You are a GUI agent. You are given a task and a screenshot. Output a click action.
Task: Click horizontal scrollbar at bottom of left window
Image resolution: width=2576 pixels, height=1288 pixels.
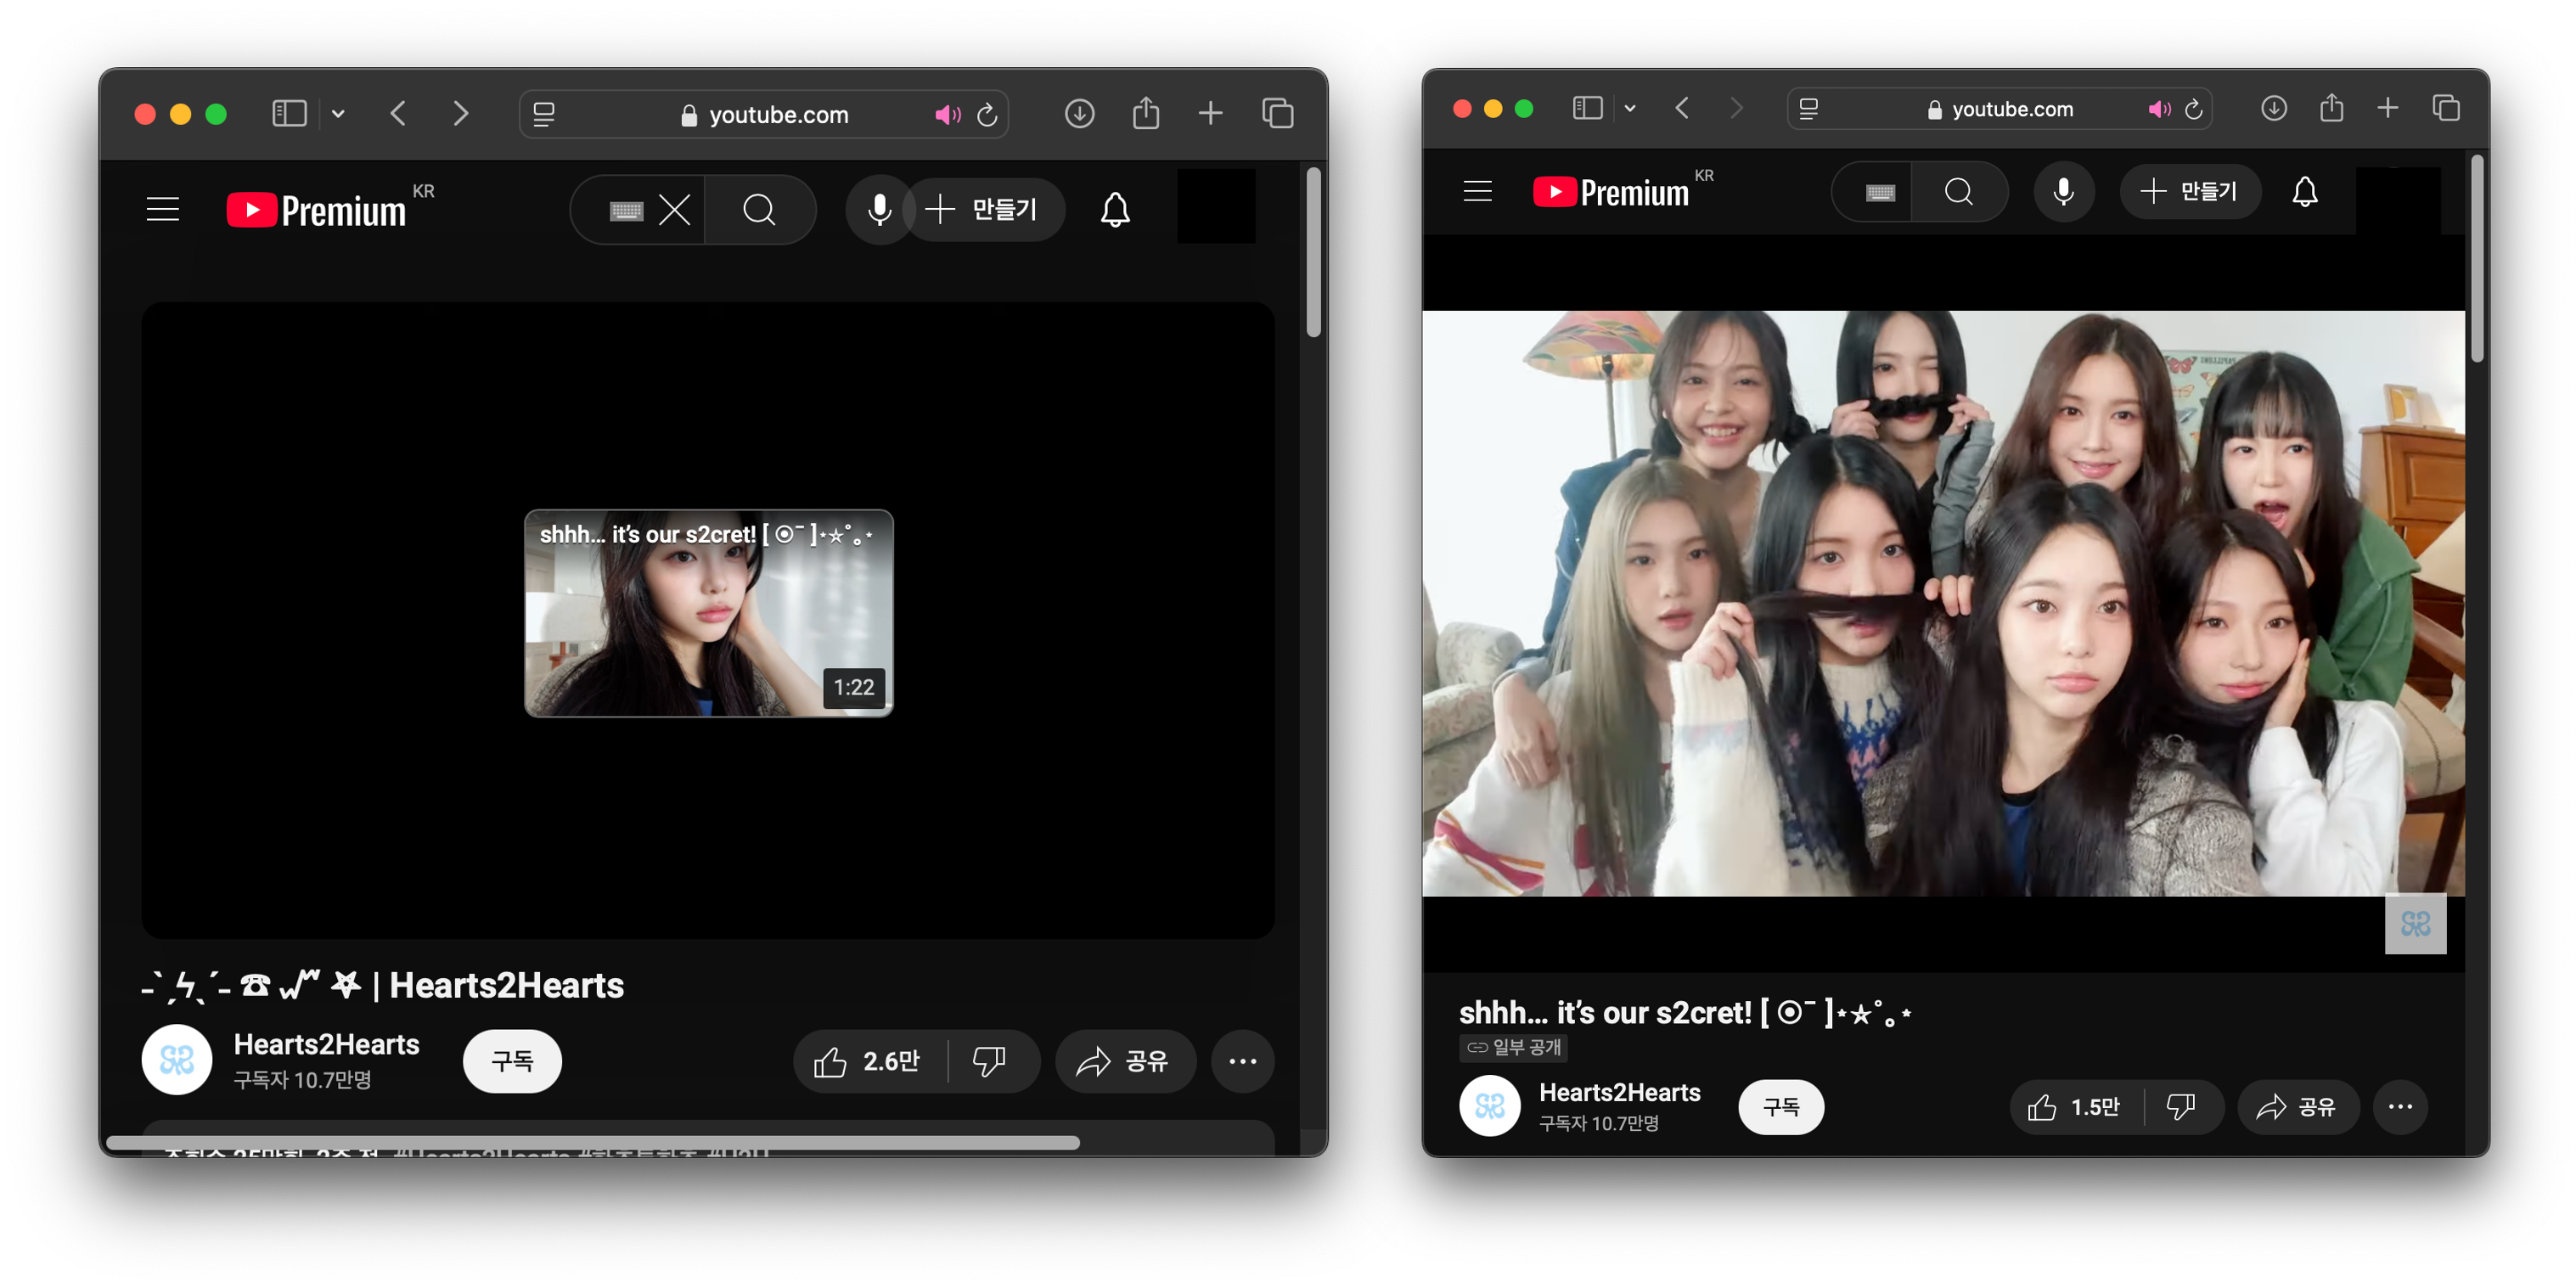coord(592,1142)
